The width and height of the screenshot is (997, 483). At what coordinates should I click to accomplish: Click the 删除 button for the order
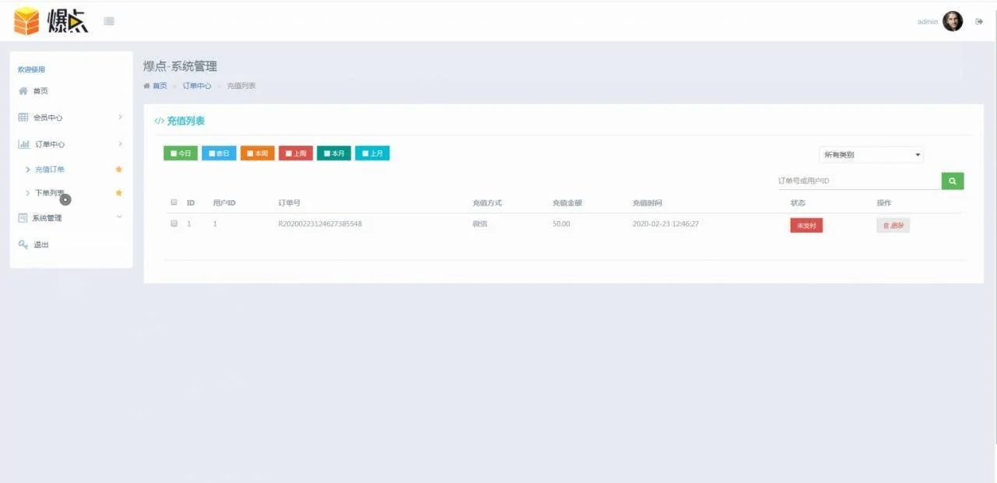(x=893, y=225)
